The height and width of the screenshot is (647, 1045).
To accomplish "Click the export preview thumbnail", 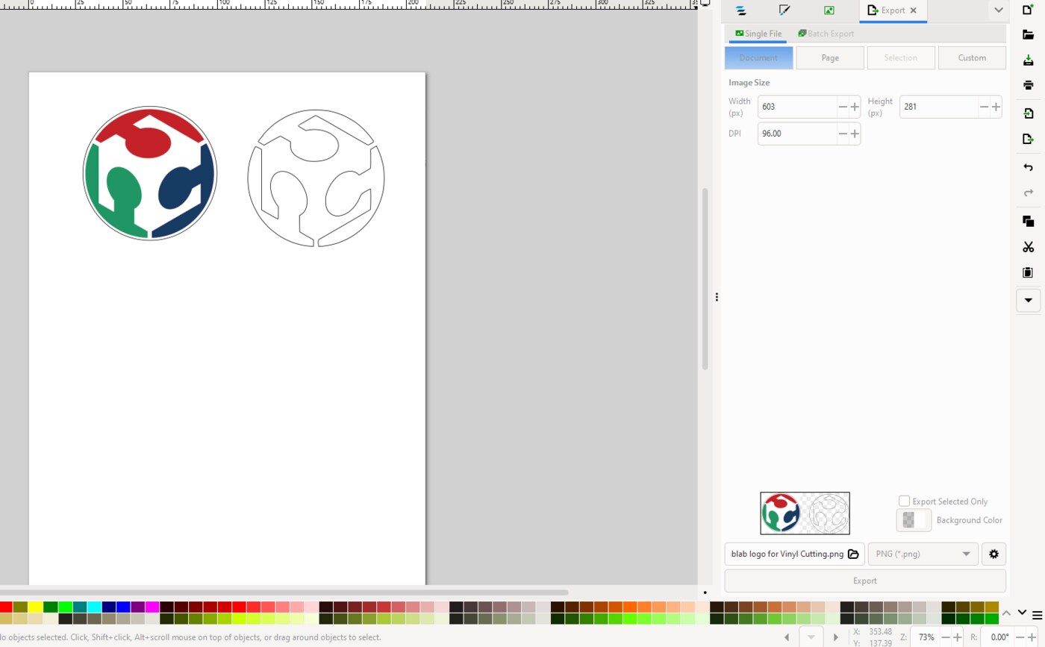I will 805,513.
